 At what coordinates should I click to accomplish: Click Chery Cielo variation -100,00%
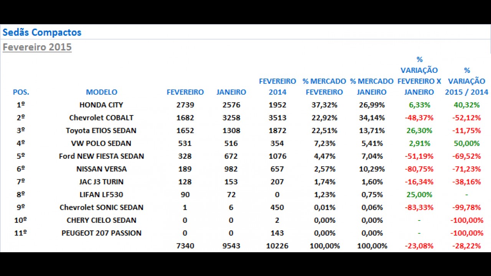pyautogui.click(x=466, y=220)
